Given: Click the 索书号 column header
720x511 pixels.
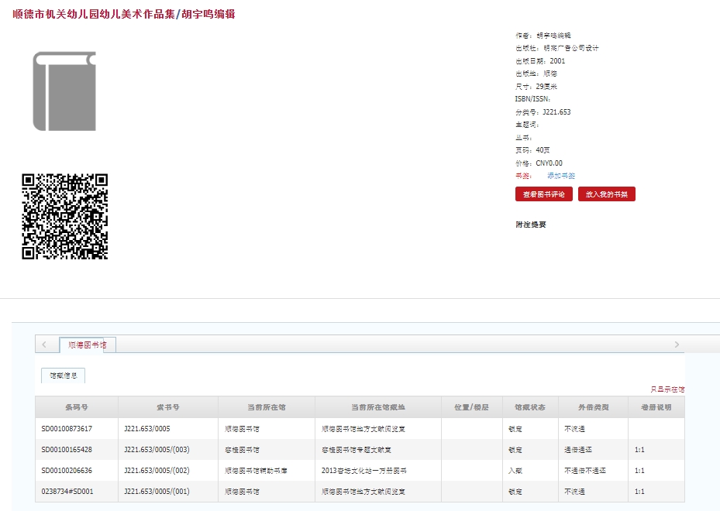Looking at the screenshot, I should point(167,407).
